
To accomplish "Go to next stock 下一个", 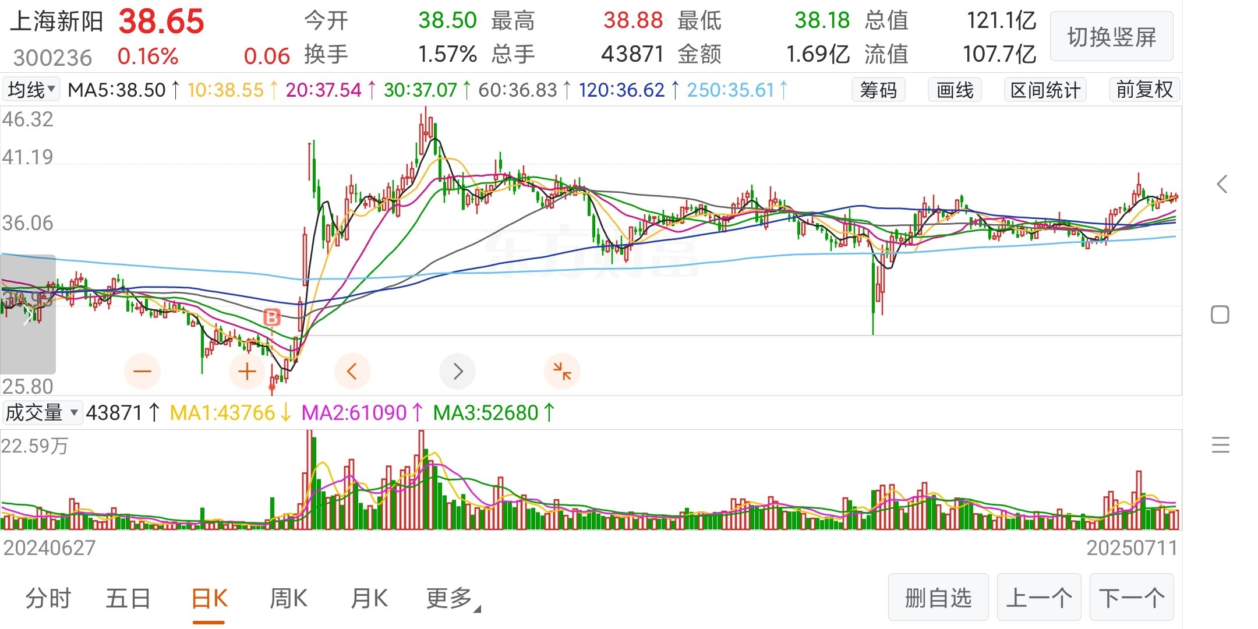I will click(1132, 598).
